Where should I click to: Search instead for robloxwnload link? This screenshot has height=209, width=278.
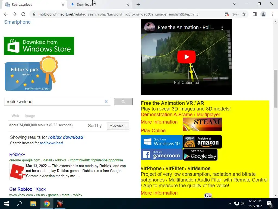[x=51, y=143]
